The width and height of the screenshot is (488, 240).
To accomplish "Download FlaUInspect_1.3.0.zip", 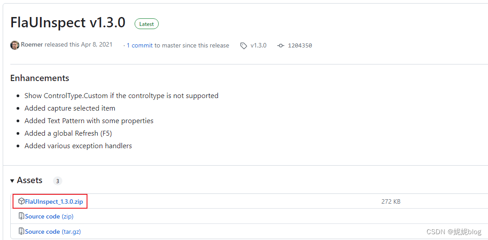I will click(x=54, y=201).
